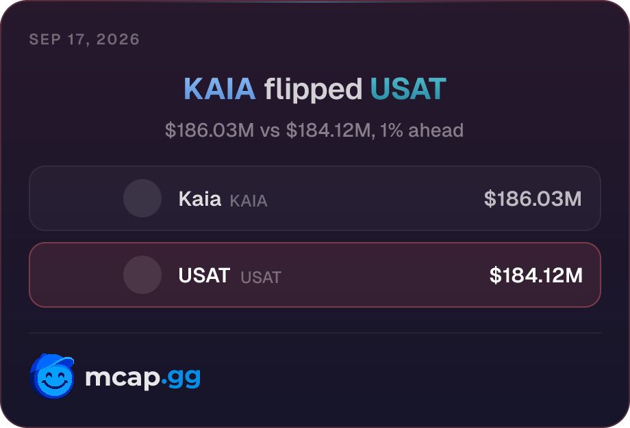The height and width of the screenshot is (428, 630).
Task: Click the bold USAT name label
Action: point(204,275)
